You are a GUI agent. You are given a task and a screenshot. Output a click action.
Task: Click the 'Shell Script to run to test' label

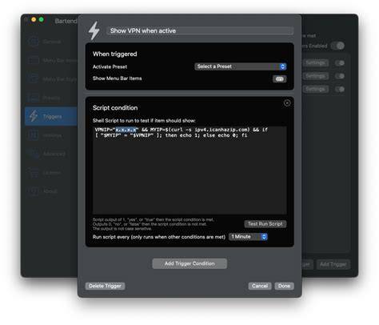(144, 121)
